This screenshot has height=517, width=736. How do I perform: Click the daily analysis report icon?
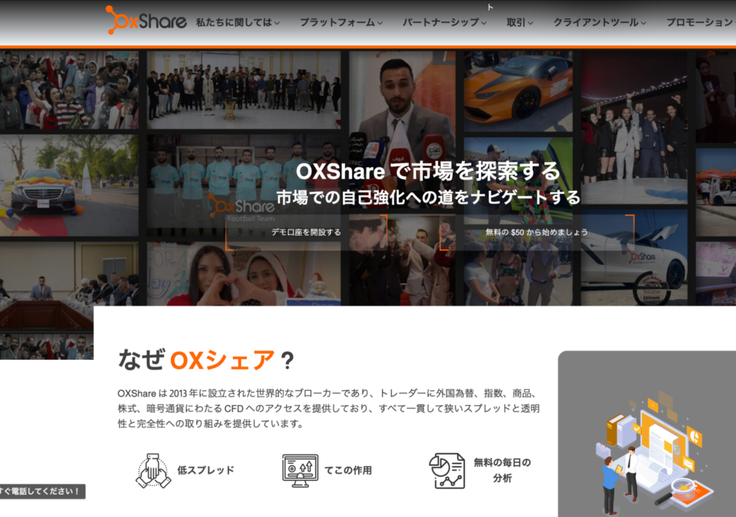coord(447,470)
